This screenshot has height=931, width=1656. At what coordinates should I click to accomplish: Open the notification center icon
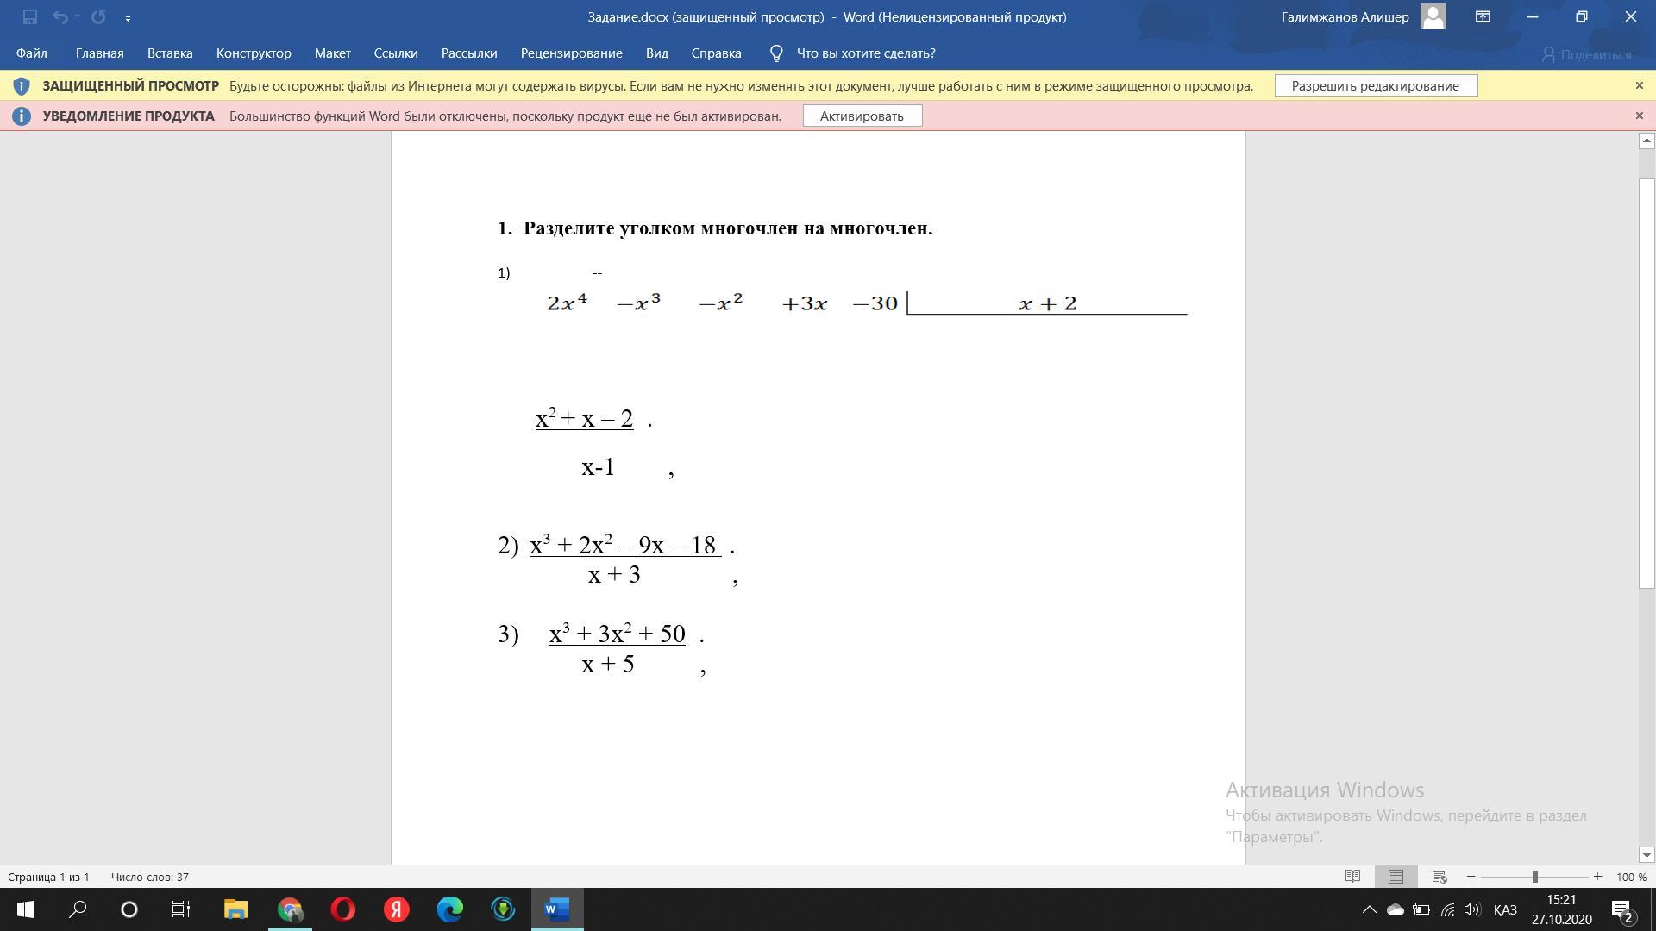point(1621,910)
